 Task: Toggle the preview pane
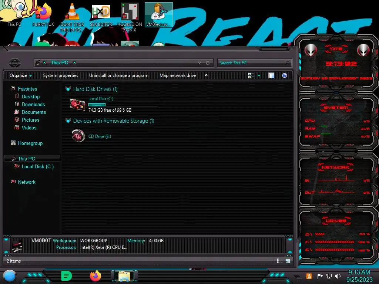(271, 75)
